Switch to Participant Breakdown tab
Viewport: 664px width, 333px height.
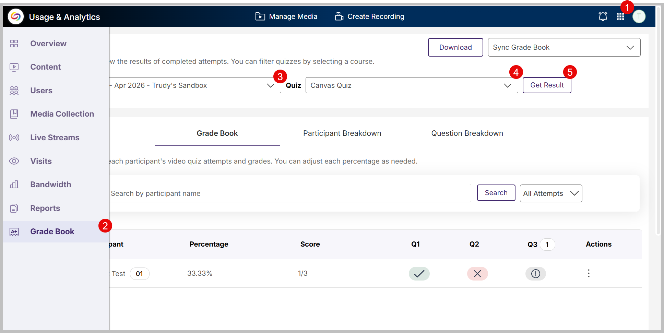point(342,133)
